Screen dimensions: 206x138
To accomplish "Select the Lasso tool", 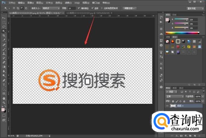I will pyautogui.click(x=4, y=27).
